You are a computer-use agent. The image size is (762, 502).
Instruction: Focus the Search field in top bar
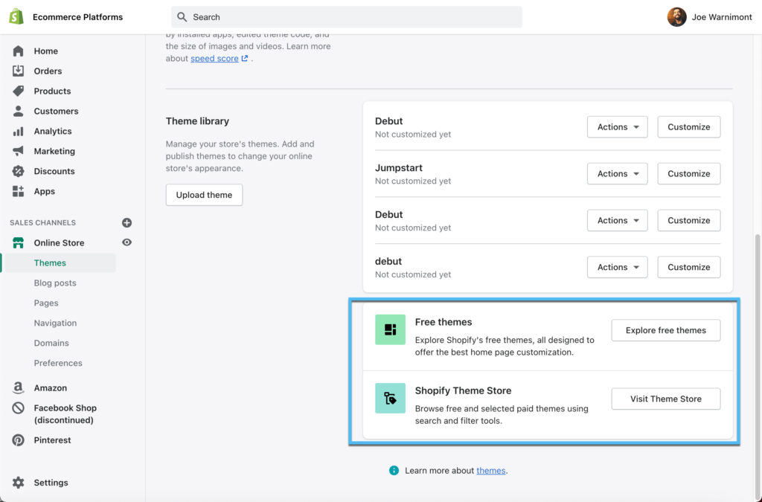click(347, 17)
